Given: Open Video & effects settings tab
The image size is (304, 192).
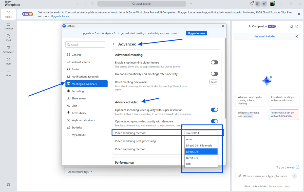Looking at the screenshot, I should click(x=81, y=62).
